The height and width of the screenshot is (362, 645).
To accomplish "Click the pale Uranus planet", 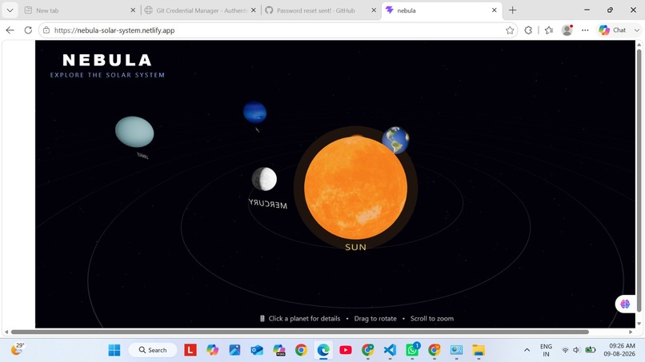I will coord(134,132).
